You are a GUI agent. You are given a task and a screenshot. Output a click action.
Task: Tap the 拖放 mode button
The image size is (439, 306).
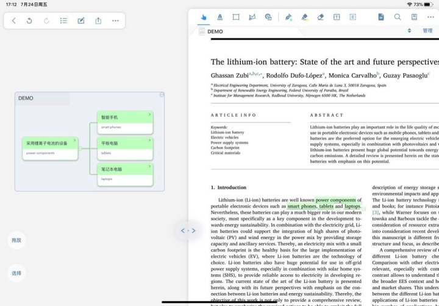point(16,240)
